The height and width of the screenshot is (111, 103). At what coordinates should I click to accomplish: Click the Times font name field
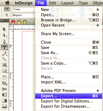[24, 9]
